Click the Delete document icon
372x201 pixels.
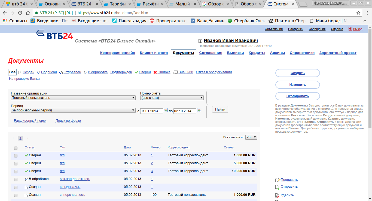point(277,195)
